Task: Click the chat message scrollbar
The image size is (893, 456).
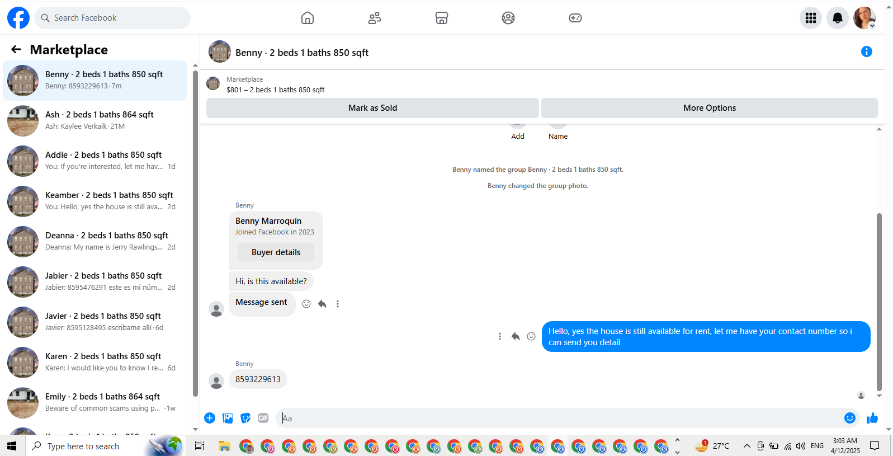Action: coord(879,302)
